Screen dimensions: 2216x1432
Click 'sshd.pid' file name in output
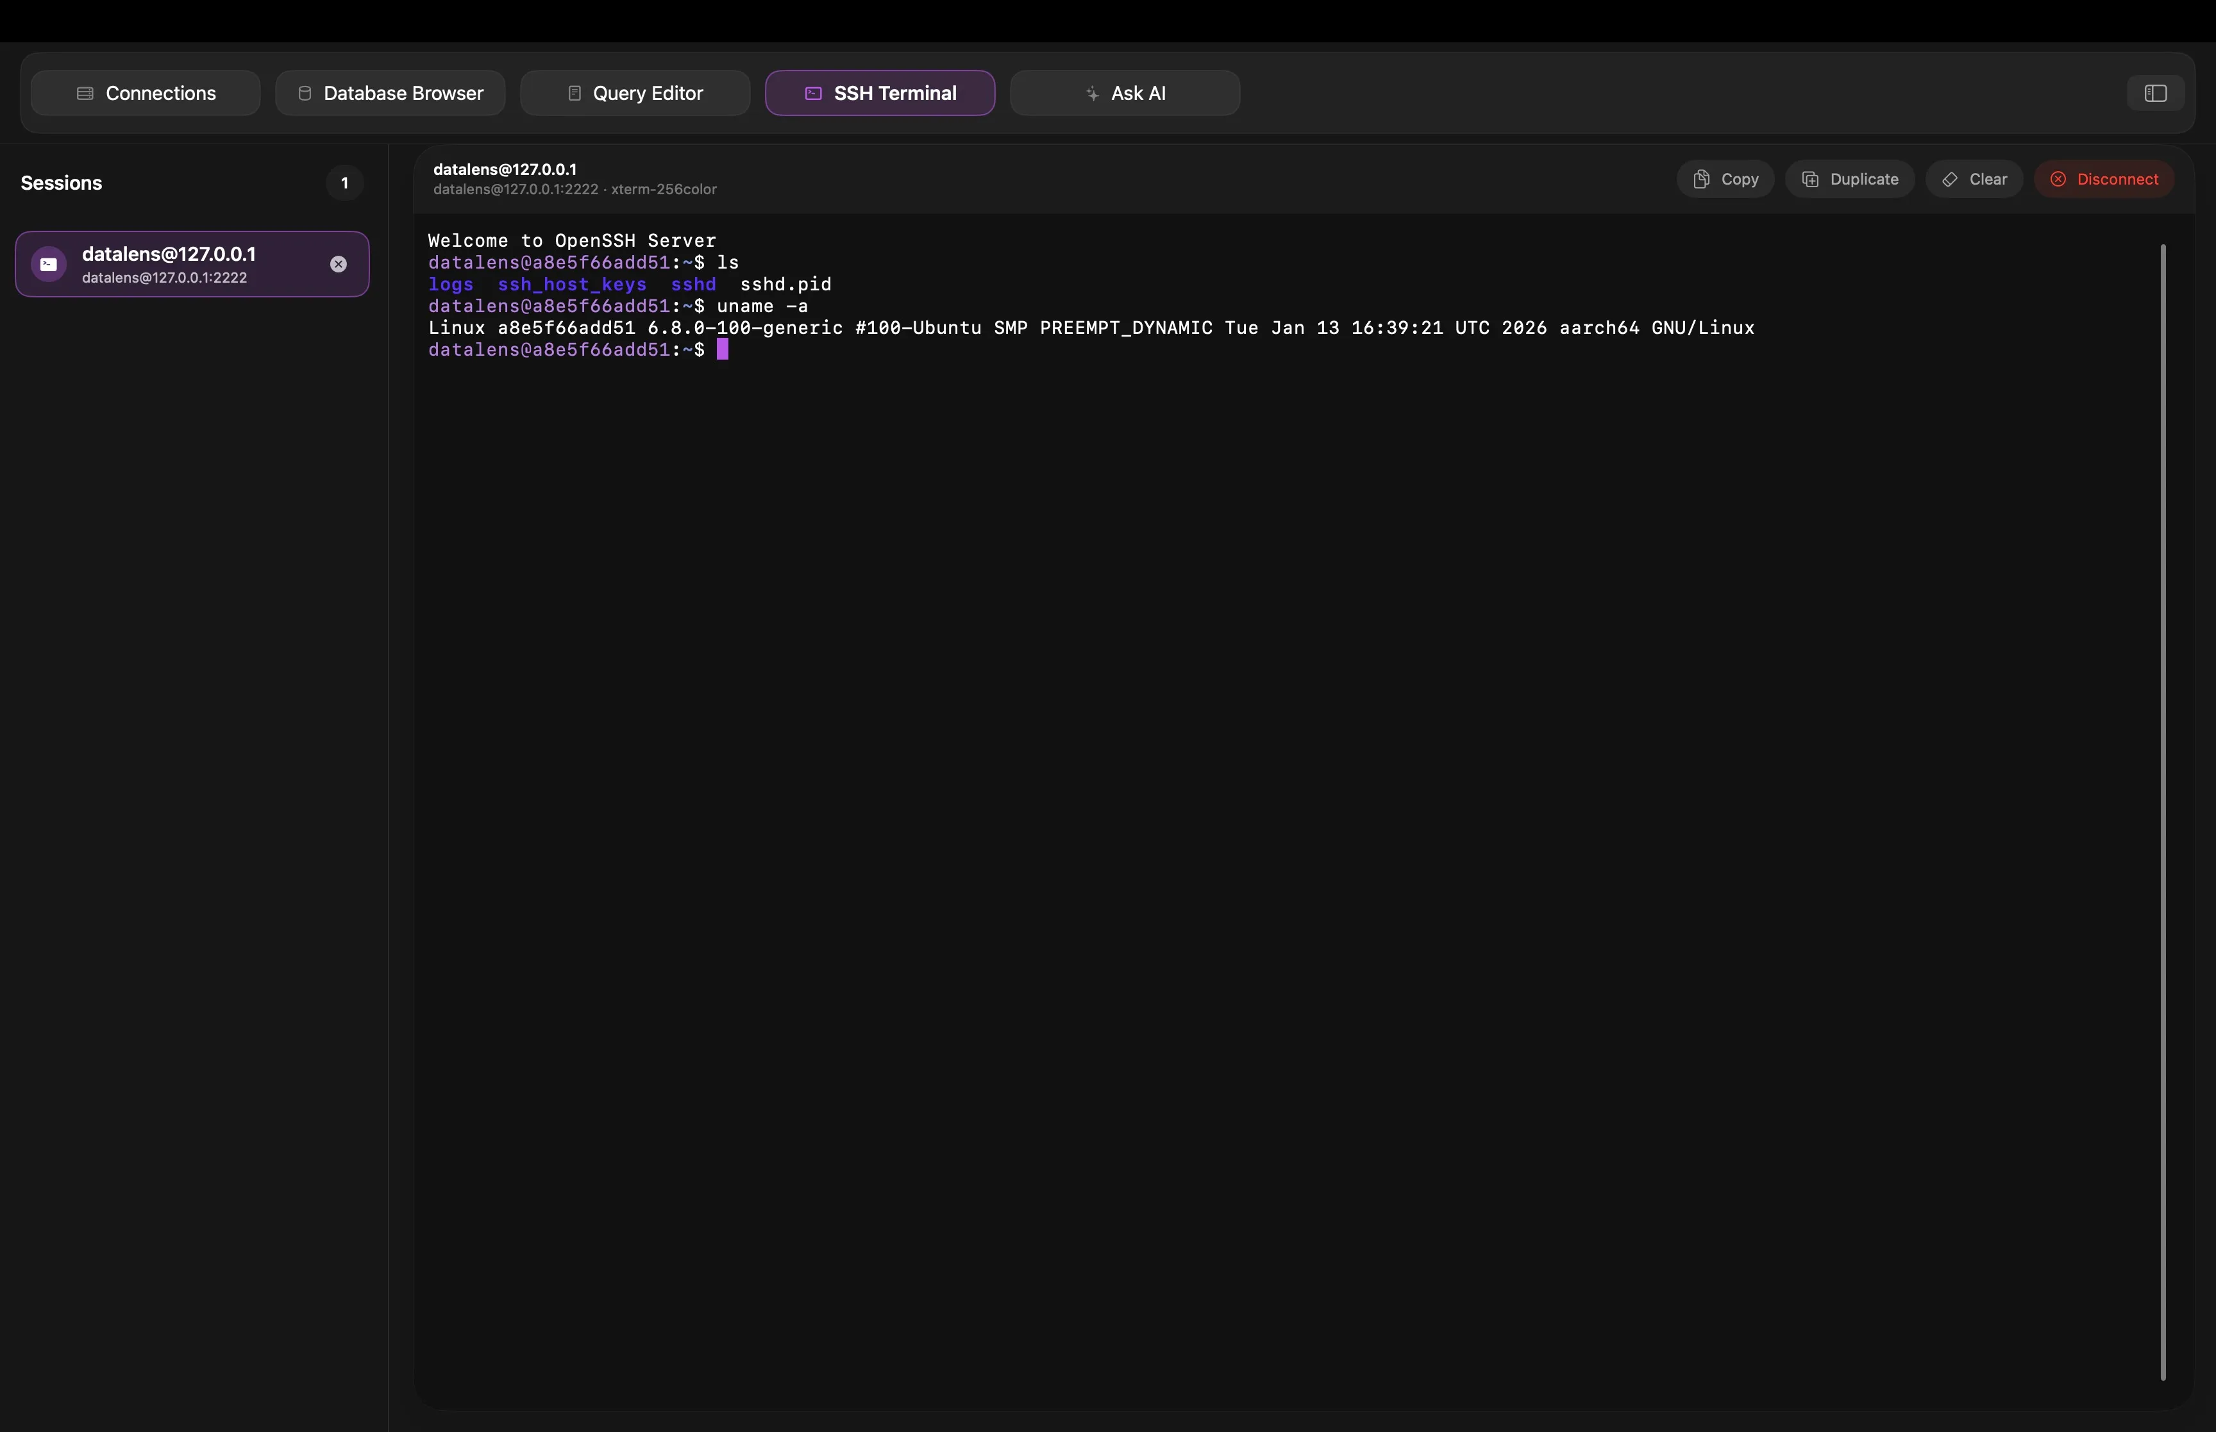785,285
